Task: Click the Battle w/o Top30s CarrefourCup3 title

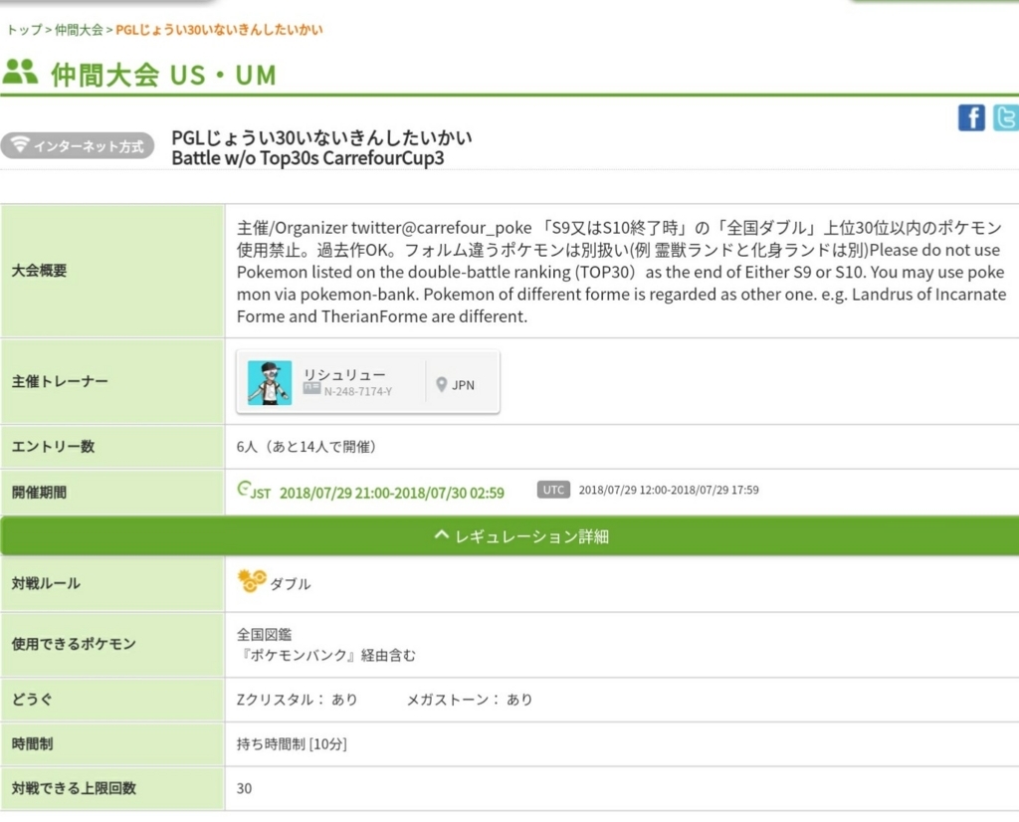Action: (x=307, y=158)
